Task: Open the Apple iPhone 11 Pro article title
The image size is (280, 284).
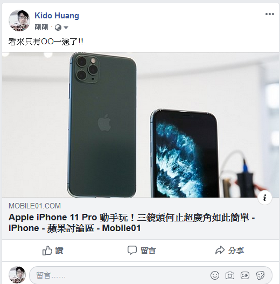Action: [x=132, y=222]
